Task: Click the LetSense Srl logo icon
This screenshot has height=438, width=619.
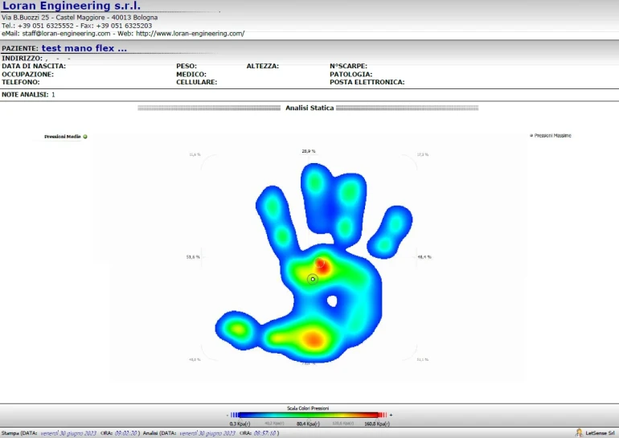Action: (579, 432)
